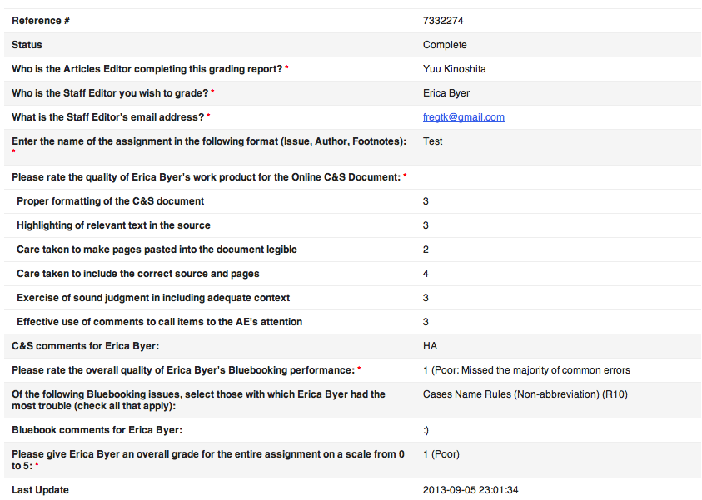The height and width of the screenshot is (500, 702).
Task: Select the rating 4 for correct source and pages
Action: pos(426,274)
